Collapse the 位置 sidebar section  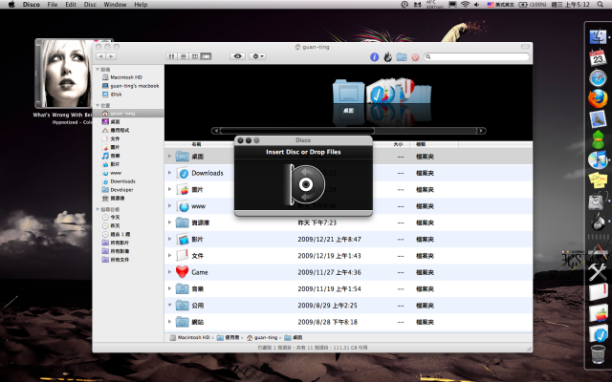coord(98,105)
